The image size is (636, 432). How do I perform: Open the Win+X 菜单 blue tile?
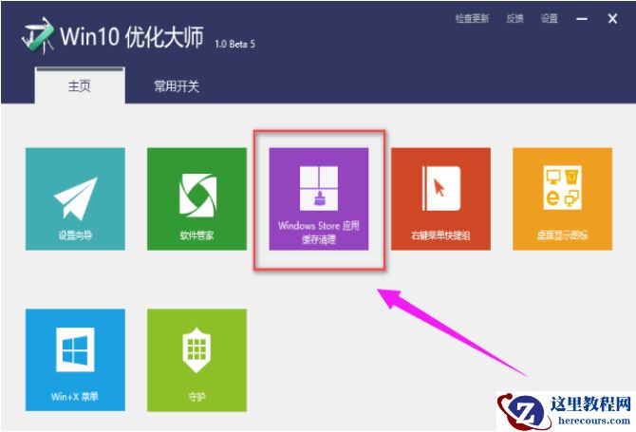[75, 360]
